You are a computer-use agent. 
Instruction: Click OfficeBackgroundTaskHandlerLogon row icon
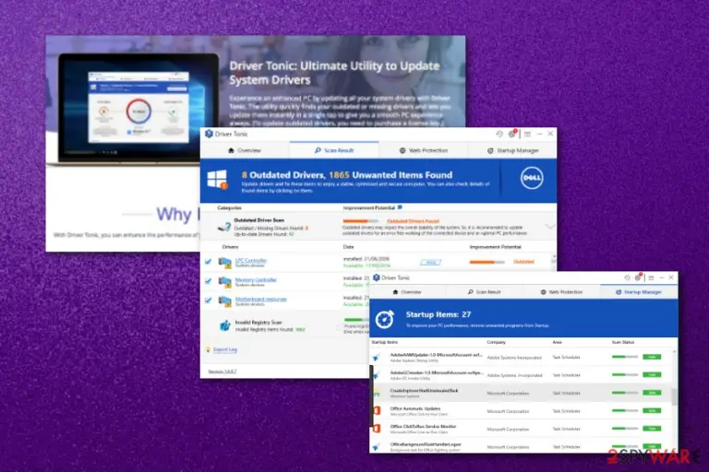tap(377, 447)
